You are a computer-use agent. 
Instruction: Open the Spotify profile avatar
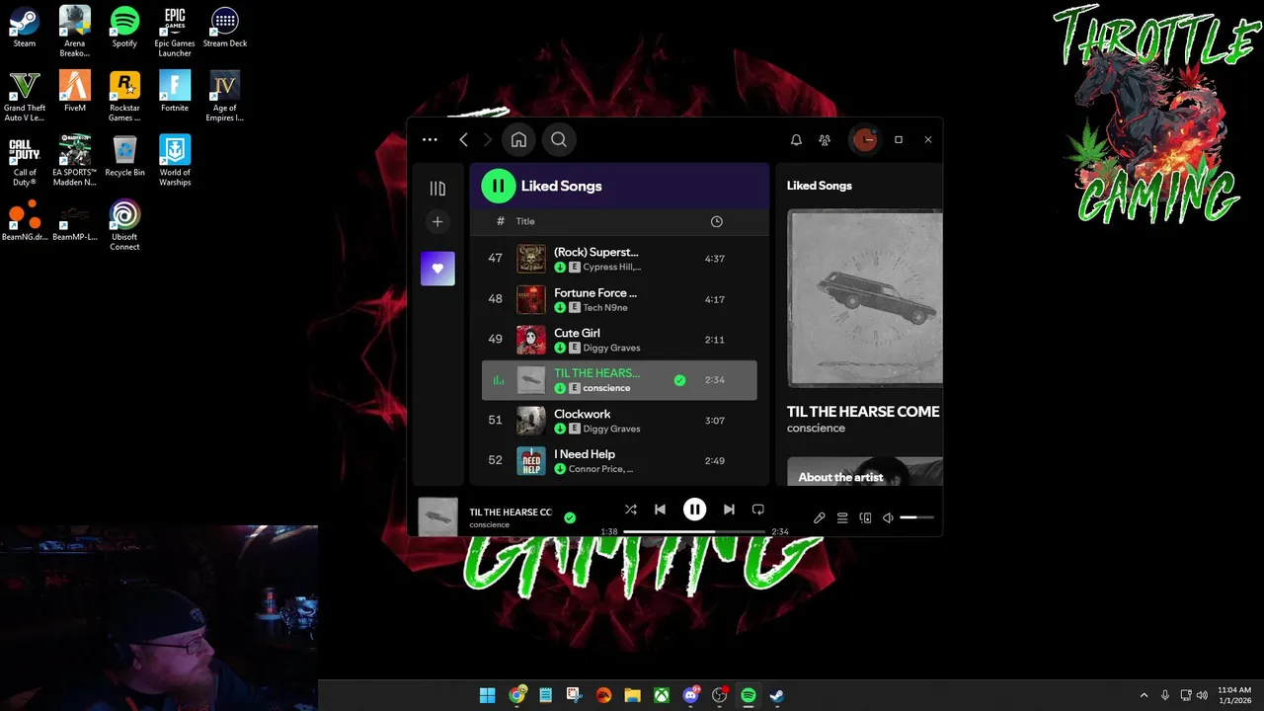pos(865,139)
